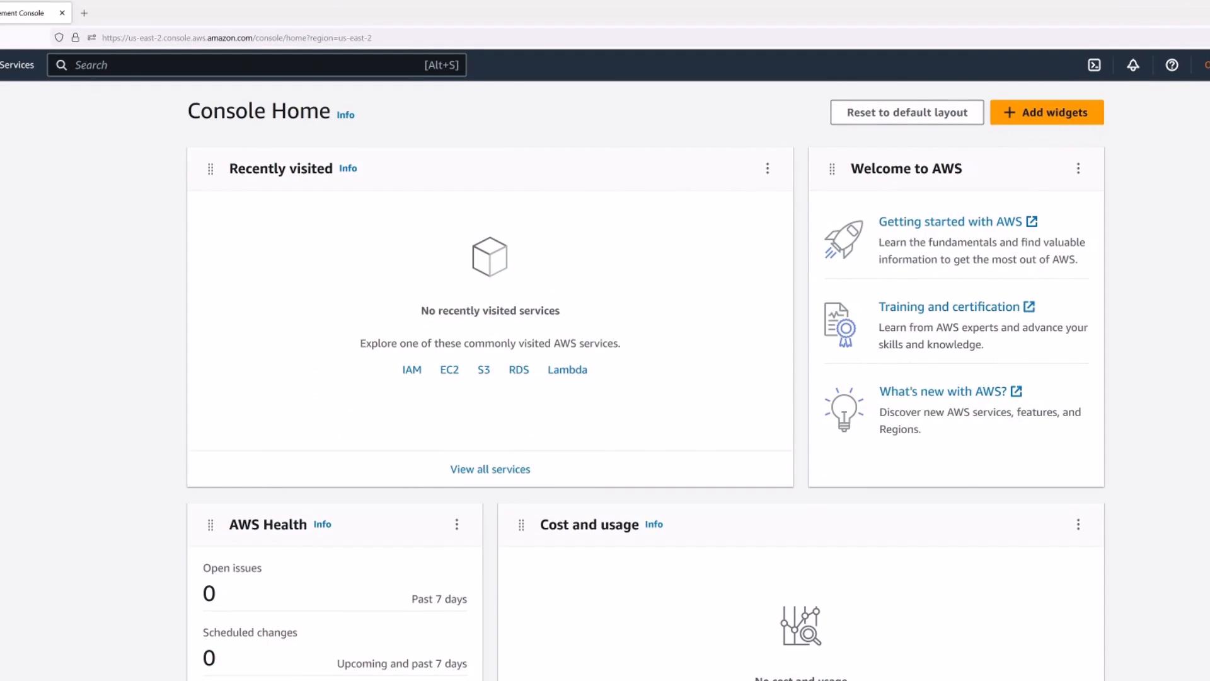The image size is (1210, 681).
Task: Open the CloudShell terminal icon
Action: click(x=1094, y=65)
